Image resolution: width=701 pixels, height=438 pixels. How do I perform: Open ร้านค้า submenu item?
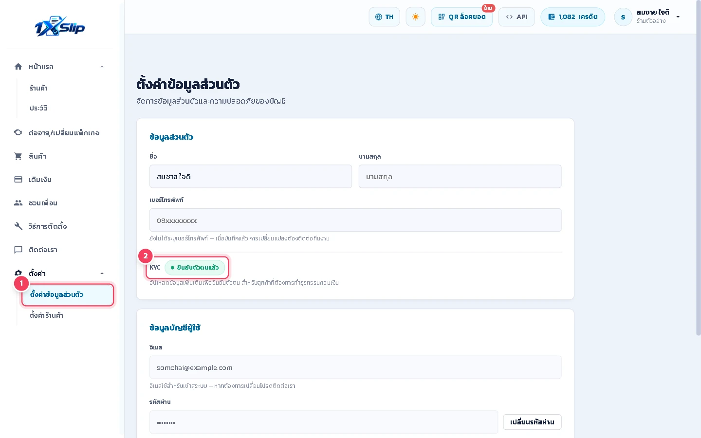click(38, 88)
